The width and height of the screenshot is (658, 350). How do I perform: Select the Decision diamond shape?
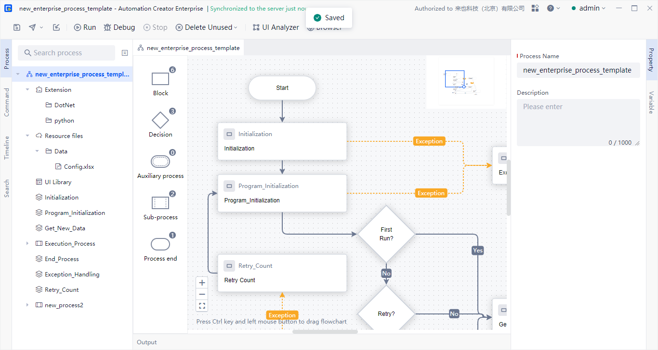pyautogui.click(x=160, y=120)
